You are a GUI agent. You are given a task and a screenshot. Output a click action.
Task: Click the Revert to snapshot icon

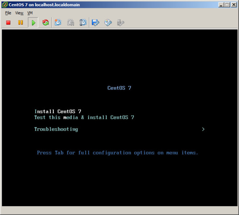71,23
